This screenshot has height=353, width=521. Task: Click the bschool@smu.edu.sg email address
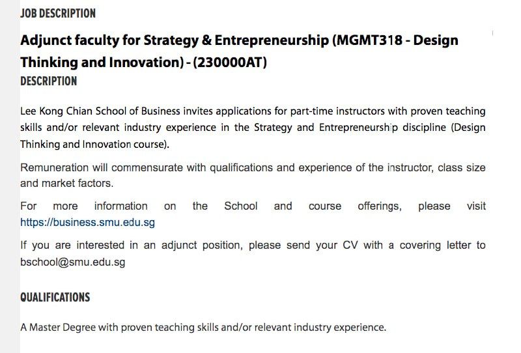click(72, 262)
